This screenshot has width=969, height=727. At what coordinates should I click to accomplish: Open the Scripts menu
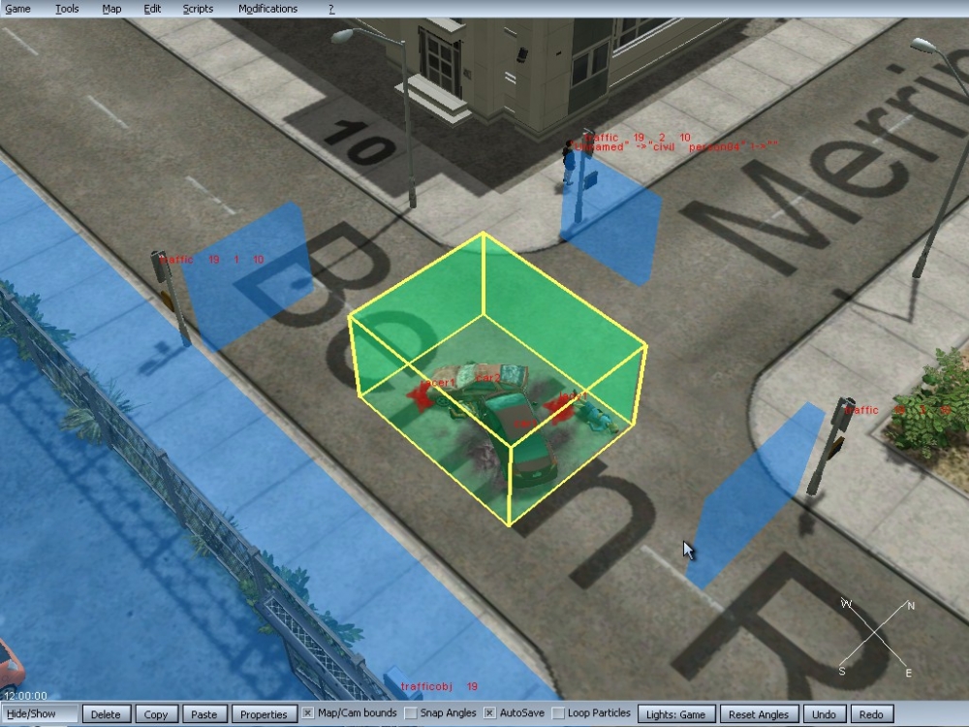(x=198, y=9)
